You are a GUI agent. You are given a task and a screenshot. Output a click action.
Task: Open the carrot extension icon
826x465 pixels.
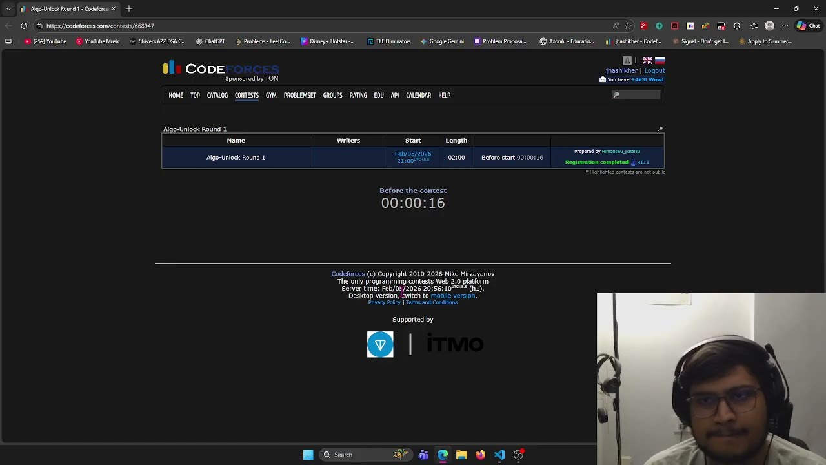pyautogui.click(x=705, y=26)
